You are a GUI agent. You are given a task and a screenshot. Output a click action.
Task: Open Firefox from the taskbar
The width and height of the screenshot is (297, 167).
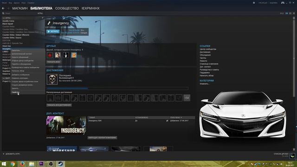click(22, 164)
